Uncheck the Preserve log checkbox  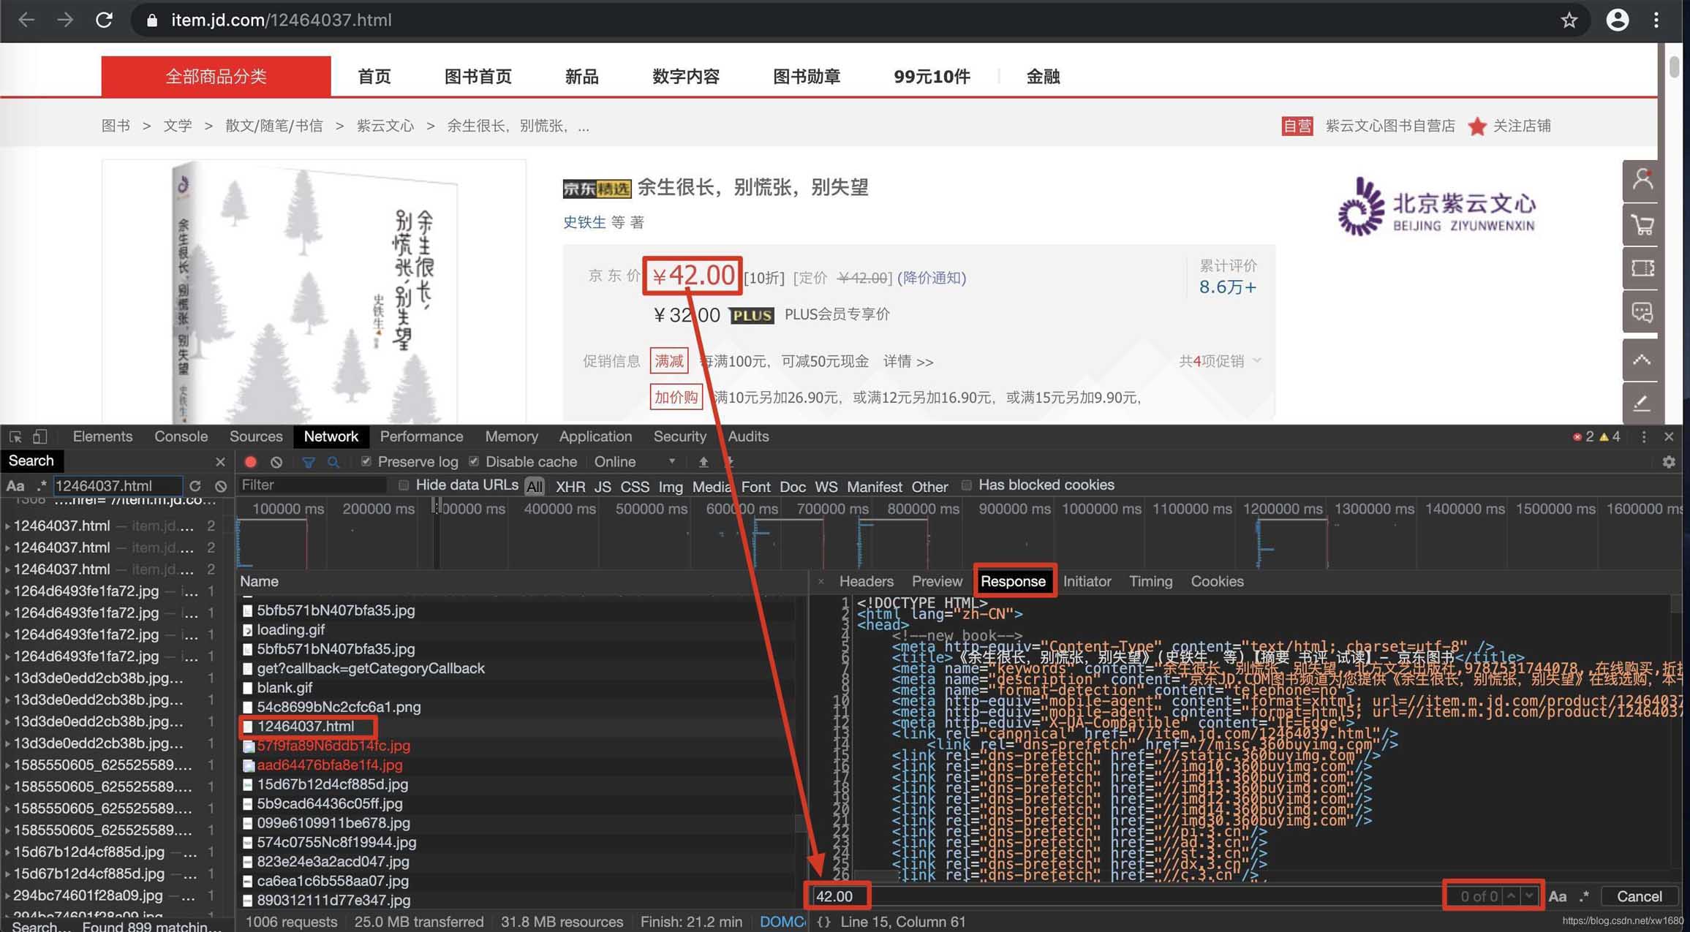click(366, 461)
